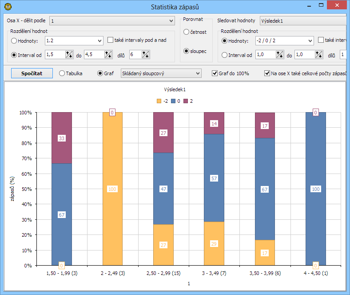Select left Hodnoty radio button
The image size is (350, 295).
coord(14,40)
